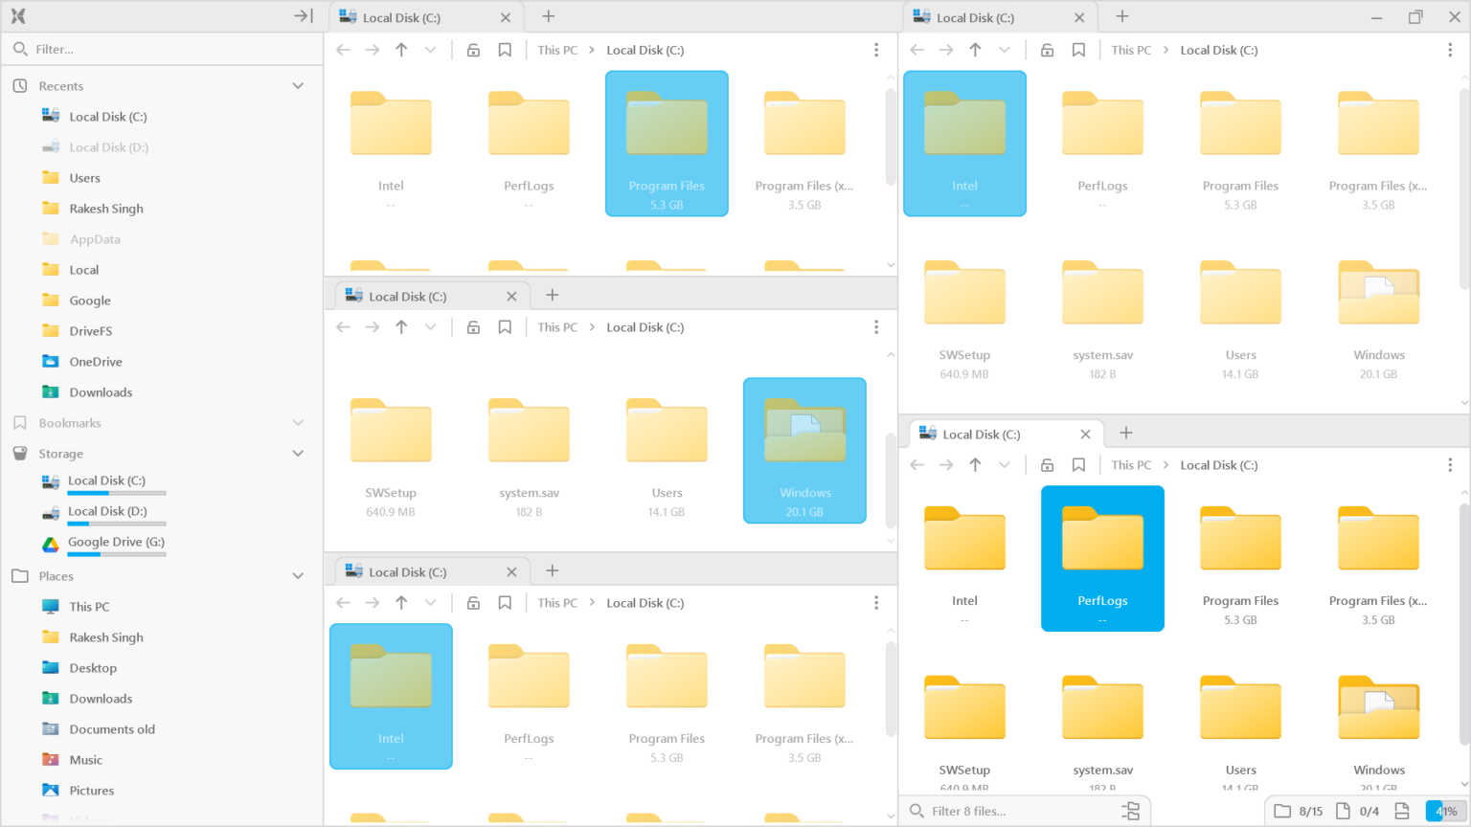
Task: Bookmark the current folder location
Action: point(505,49)
